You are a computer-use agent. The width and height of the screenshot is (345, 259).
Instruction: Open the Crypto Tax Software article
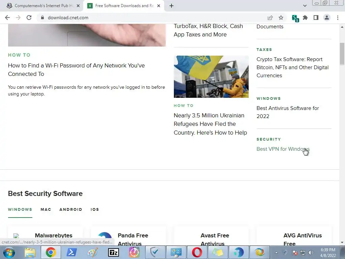(x=293, y=67)
